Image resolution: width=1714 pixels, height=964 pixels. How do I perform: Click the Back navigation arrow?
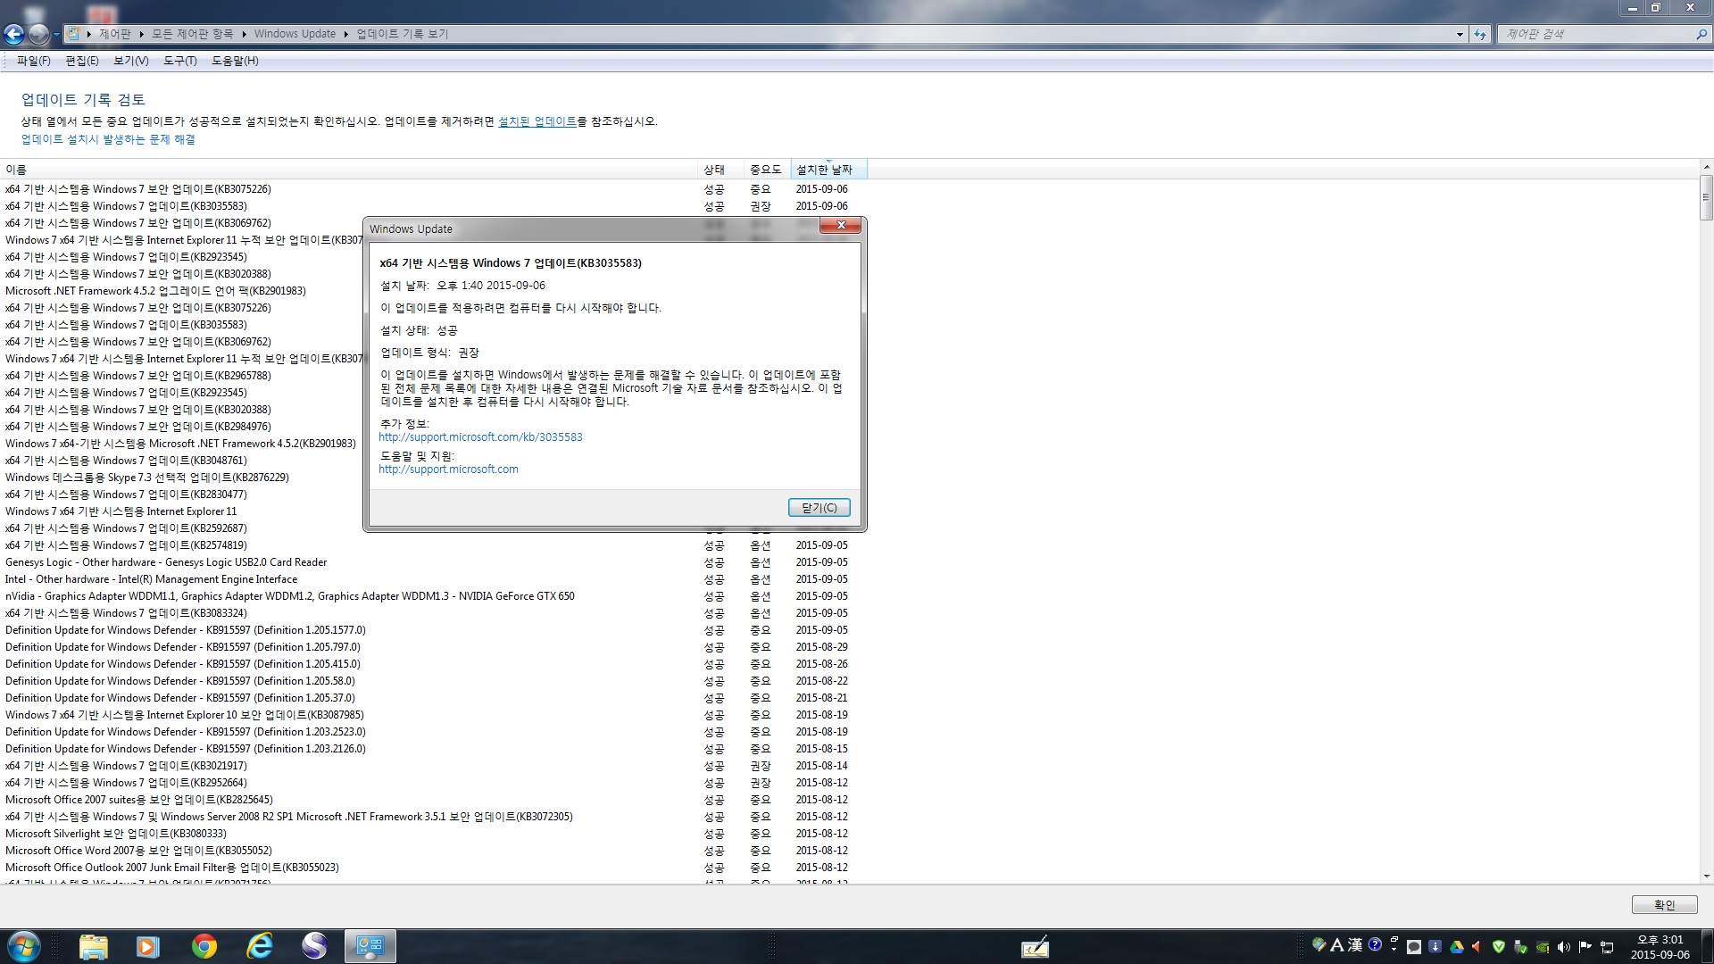[x=13, y=34]
